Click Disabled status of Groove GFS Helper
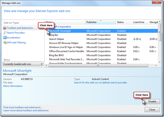The image size is (164, 117). 122,43
